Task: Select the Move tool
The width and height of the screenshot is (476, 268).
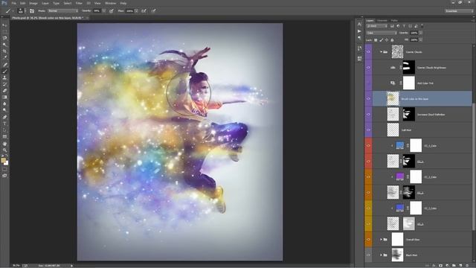Action: [x=4, y=25]
